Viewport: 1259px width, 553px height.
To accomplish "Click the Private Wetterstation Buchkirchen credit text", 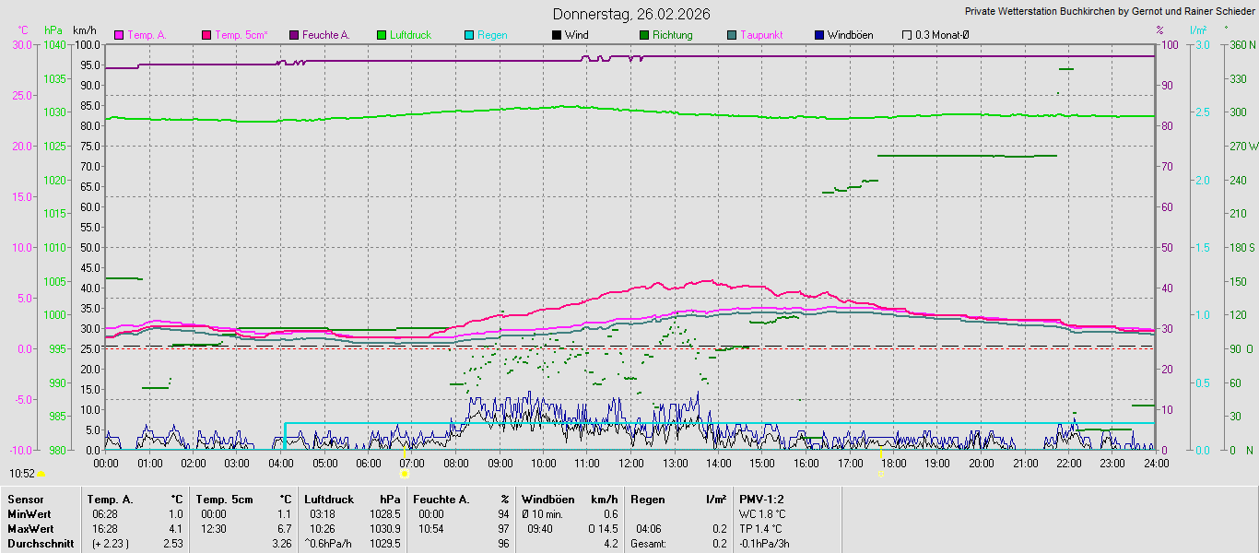I will [1109, 12].
